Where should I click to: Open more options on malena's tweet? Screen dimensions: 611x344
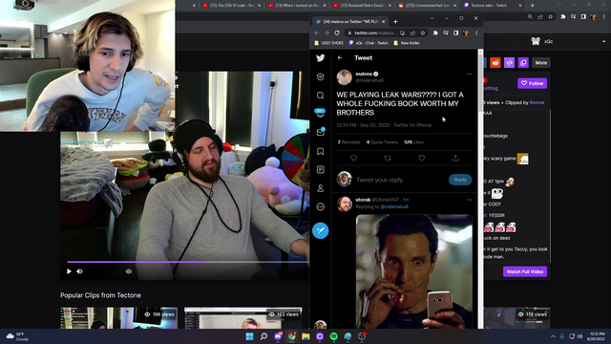(x=469, y=74)
